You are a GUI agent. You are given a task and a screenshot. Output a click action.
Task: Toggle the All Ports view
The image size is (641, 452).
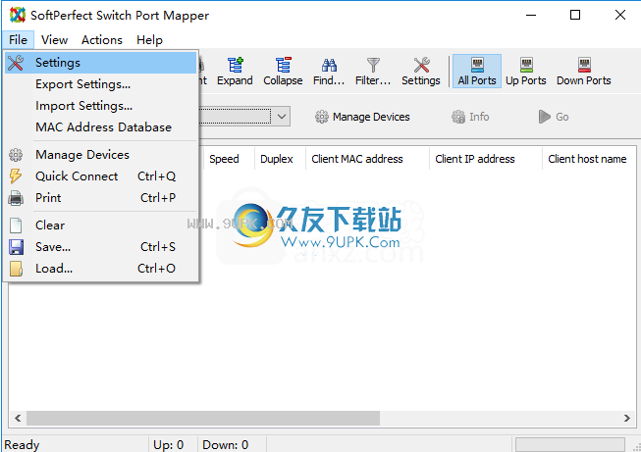pyautogui.click(x=477, y=72)
